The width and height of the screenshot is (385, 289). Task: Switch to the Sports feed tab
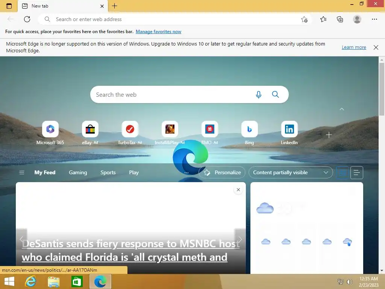point(108,172)
